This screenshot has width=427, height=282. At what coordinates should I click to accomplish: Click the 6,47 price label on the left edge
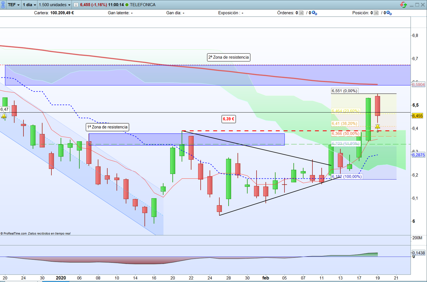[x=5, y=109]
